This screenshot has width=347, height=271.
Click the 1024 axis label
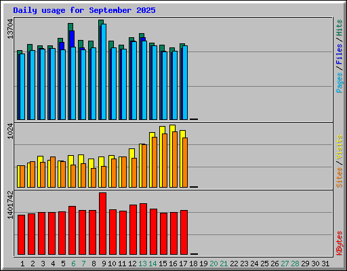(x=10, y=131)
